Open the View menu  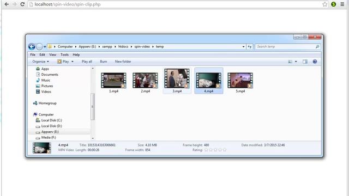52,54
